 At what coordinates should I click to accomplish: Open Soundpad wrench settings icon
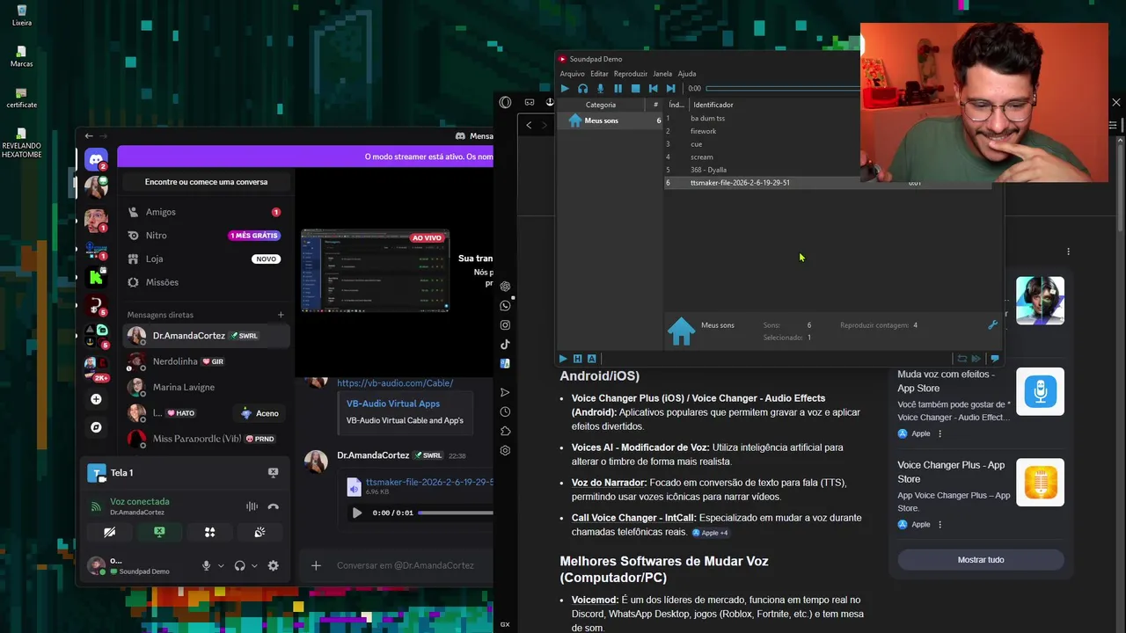[992, 325]
